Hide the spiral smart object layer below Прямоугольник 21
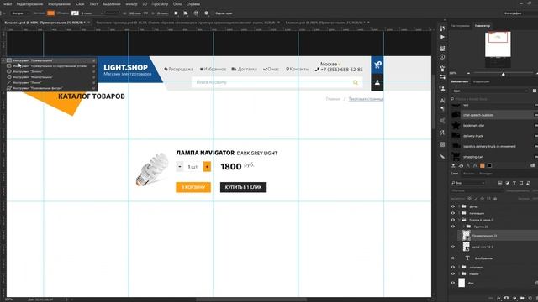The height and width of the screenshot is (302, 538). (x=453, y=247)
